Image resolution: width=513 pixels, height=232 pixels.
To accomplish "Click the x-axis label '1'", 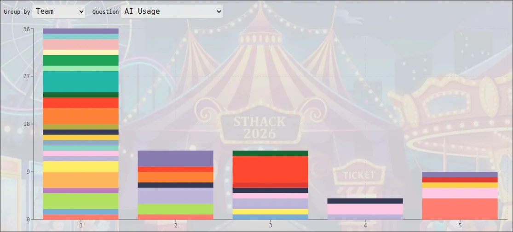I will (81, 226).
